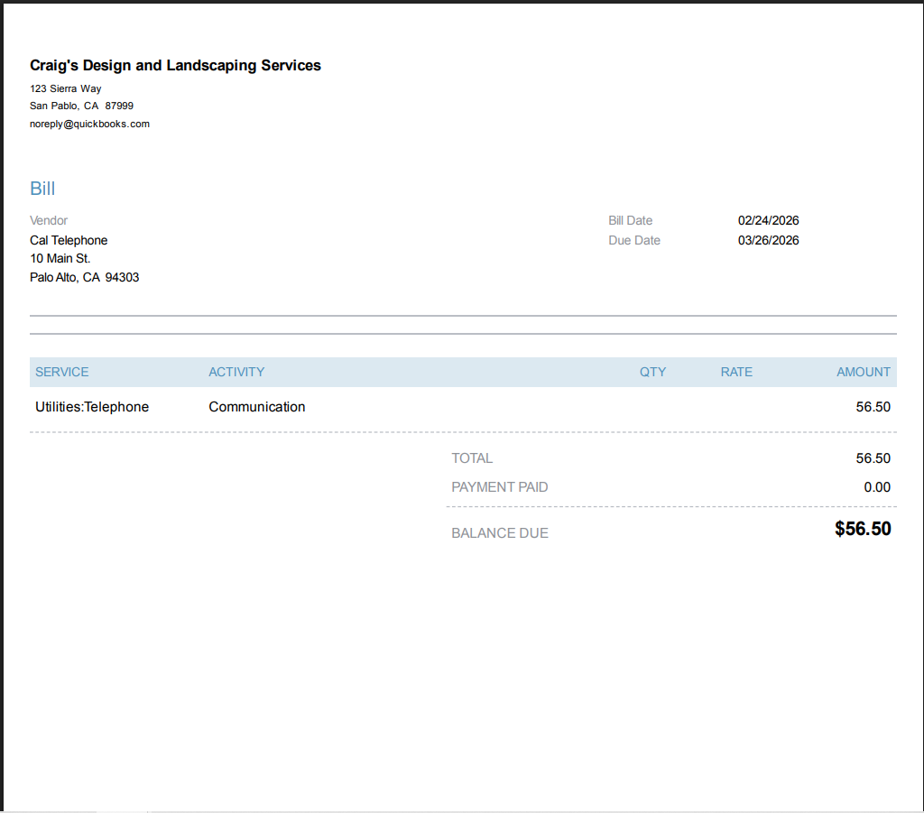Click the AMOUNT column header
The image size is (924, 813).
click(x=864, y=373)
